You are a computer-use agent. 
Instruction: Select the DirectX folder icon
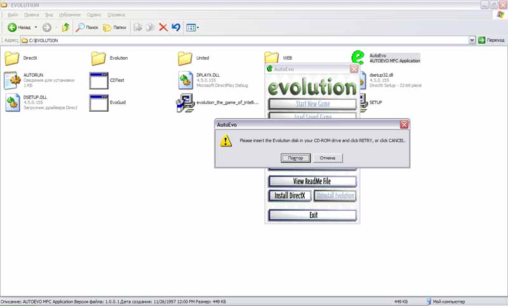coord(12,58)
